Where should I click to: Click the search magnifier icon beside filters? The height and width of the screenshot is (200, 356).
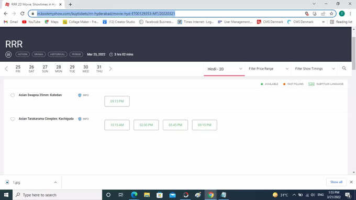click(x=344, y=68)
